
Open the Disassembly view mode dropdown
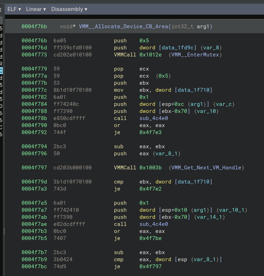click(69, 9)
